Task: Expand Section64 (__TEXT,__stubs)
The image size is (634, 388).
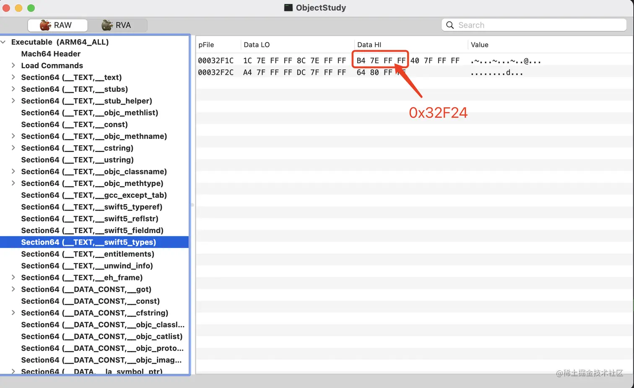Action: tap(13, 89)
